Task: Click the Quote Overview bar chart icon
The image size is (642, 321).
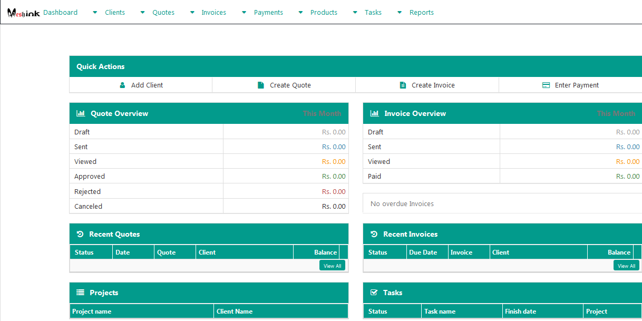Action: coord(81,113)
